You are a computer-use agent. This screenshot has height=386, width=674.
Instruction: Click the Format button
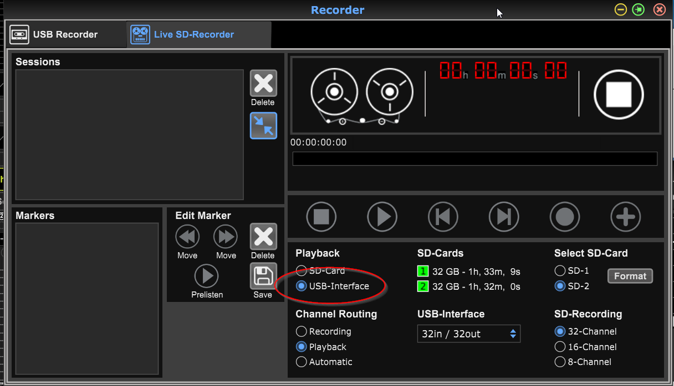coord(630,276)
